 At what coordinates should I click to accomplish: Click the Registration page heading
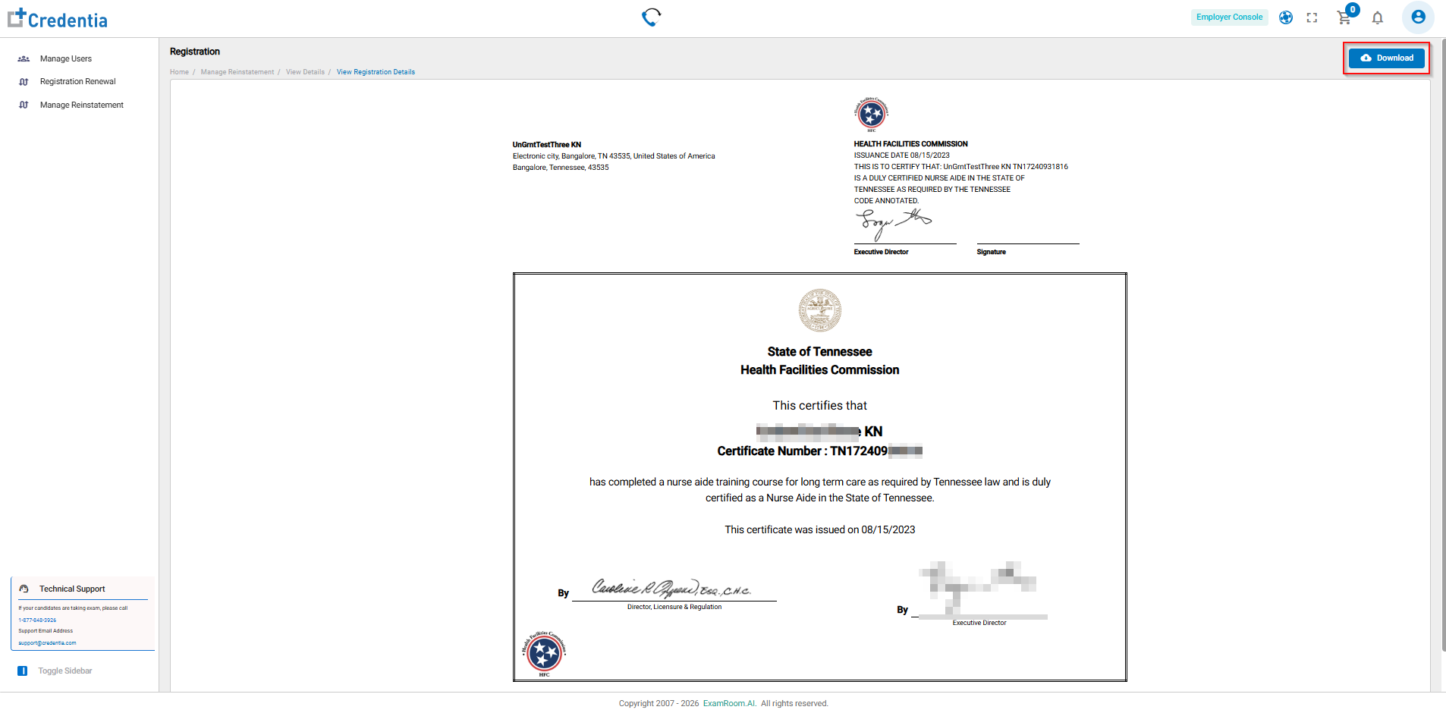click(x=195, y=52)
